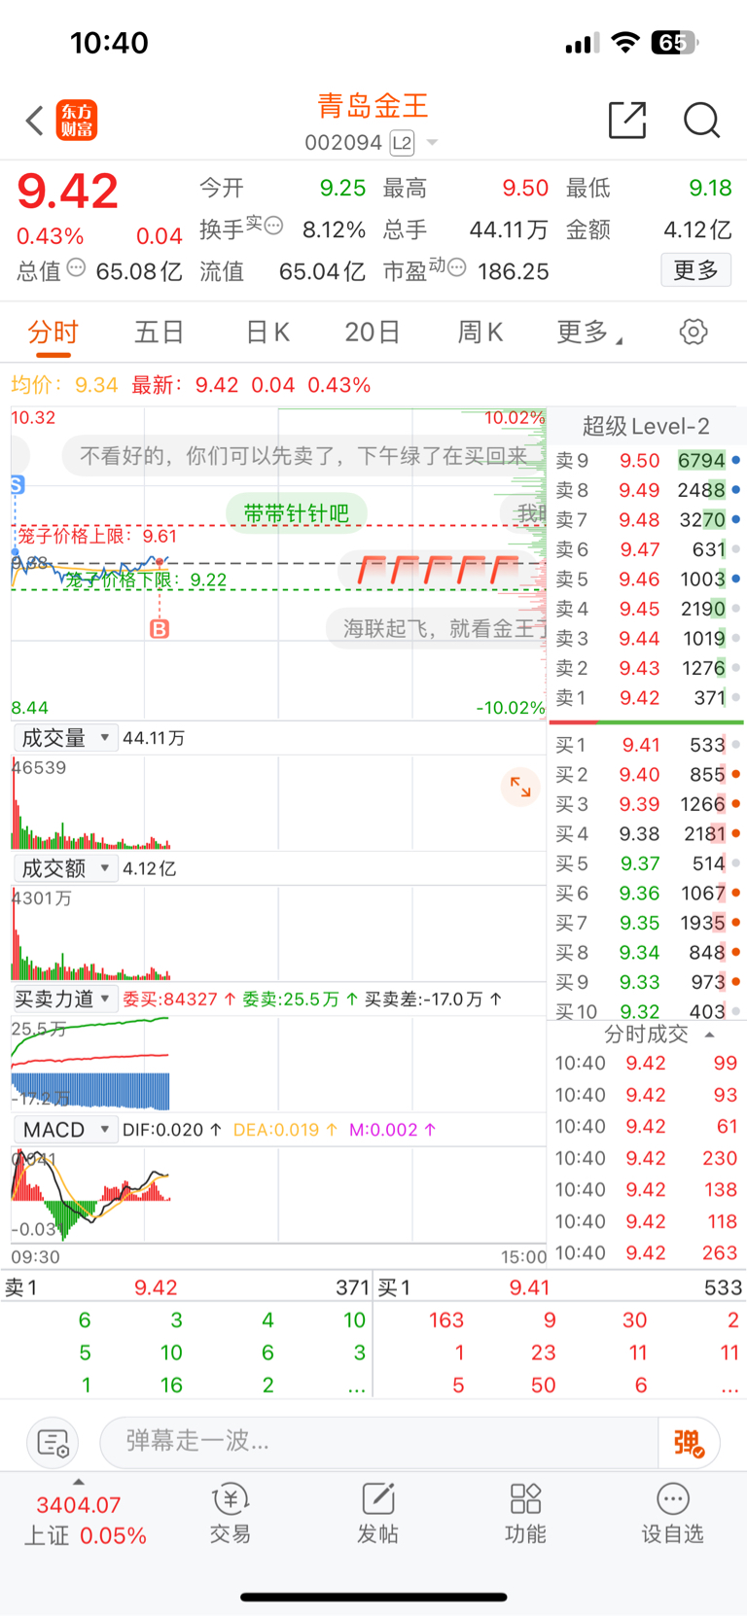Viewport: 747px width, 1616px height.
Task: Tap the L2 level badge
Action: [x=402, y=143]
